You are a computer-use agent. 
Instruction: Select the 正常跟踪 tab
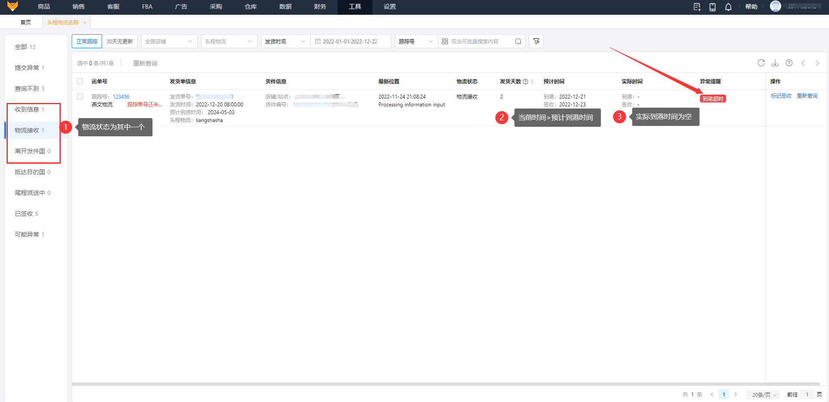pyautogui.click(x=87, y=41)
